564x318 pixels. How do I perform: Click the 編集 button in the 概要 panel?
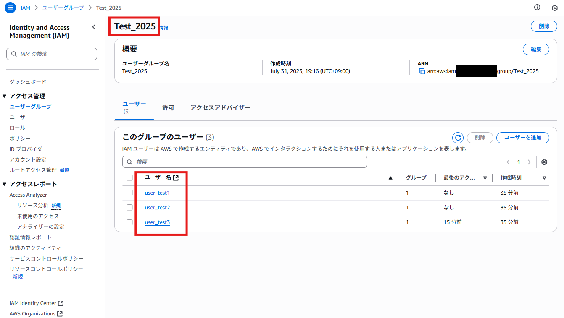click(536, 49)
